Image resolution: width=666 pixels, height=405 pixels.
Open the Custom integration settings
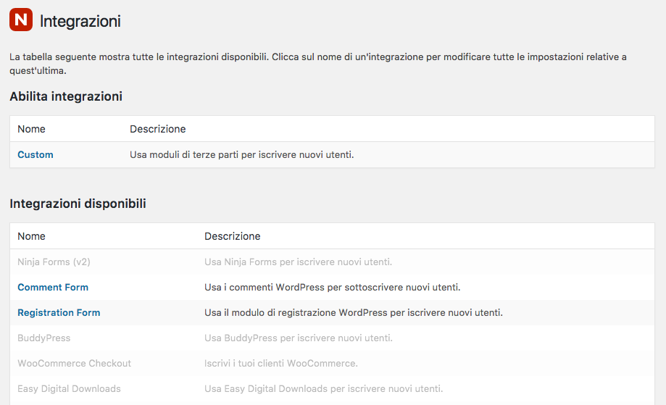tap(36, 154)
